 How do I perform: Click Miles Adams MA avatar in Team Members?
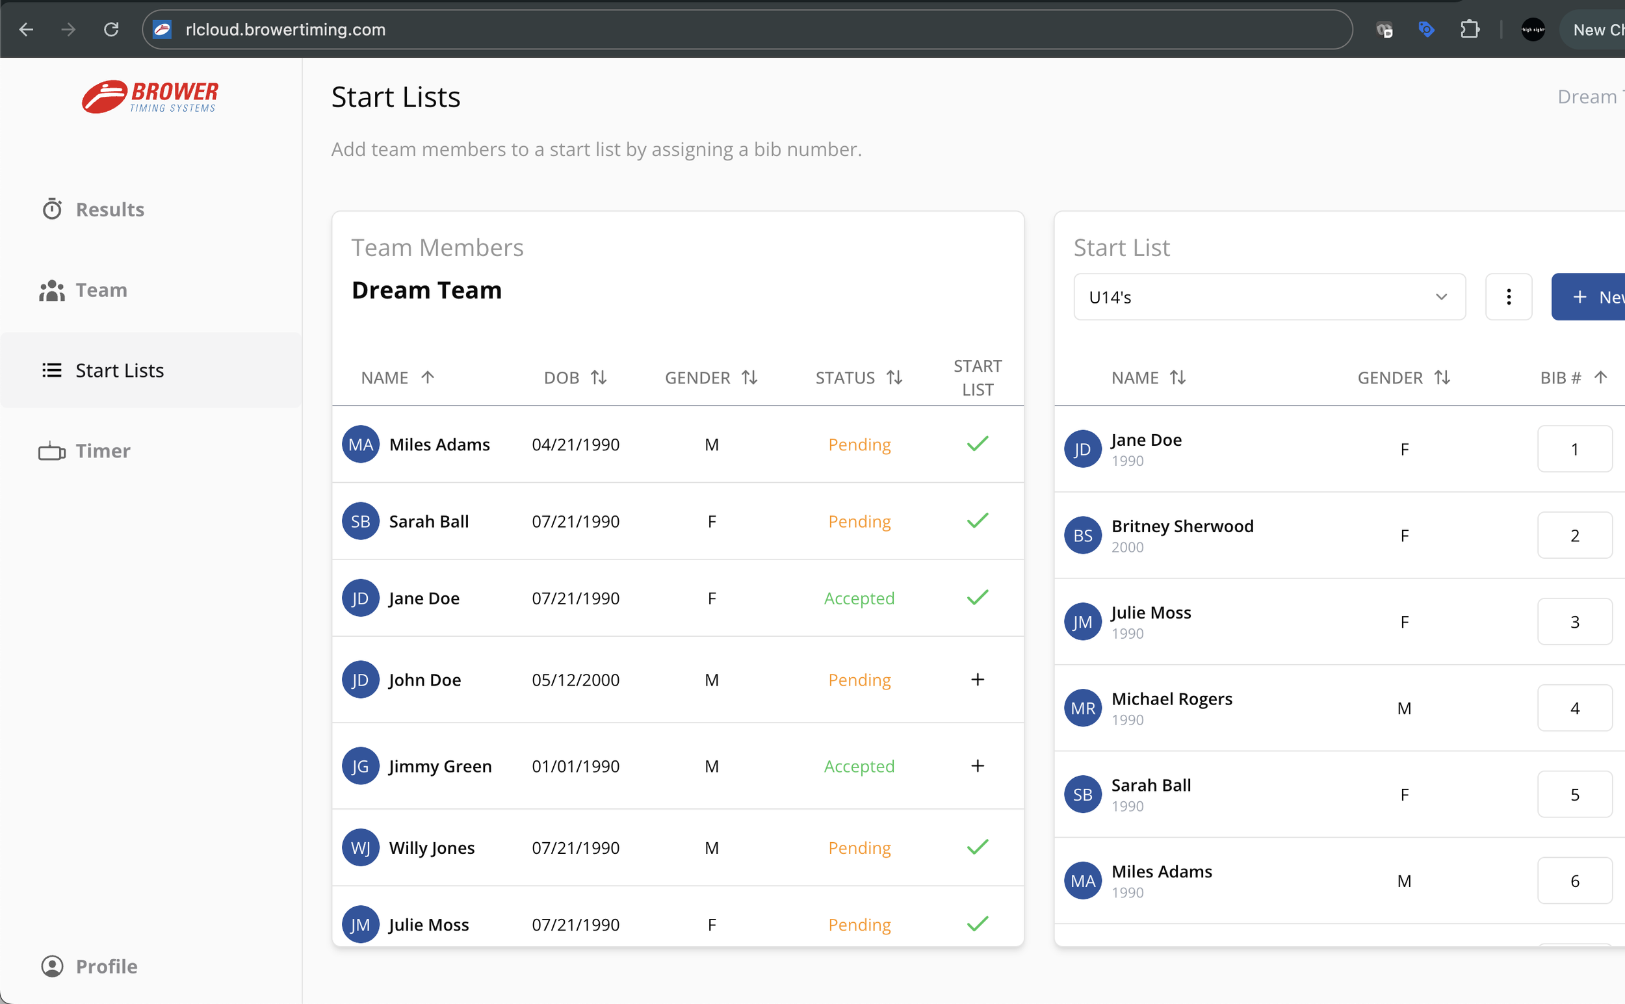pyautogui.click(x=361, y=444)
